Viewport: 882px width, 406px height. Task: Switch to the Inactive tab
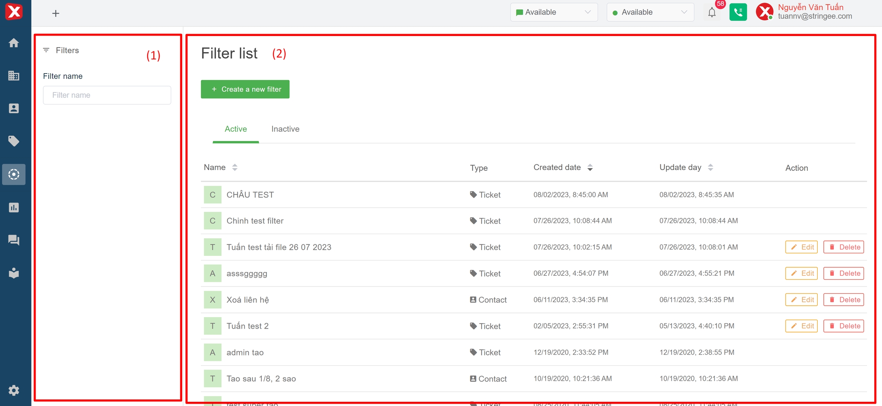[x=285, y=129]
